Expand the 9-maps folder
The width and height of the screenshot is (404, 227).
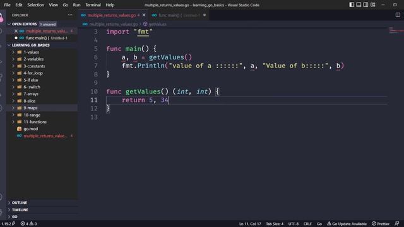(x=30, y=108)
